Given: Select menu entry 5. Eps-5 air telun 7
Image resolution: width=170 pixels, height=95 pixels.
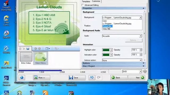Looking at the screenshot, I should tap(44, 30).
